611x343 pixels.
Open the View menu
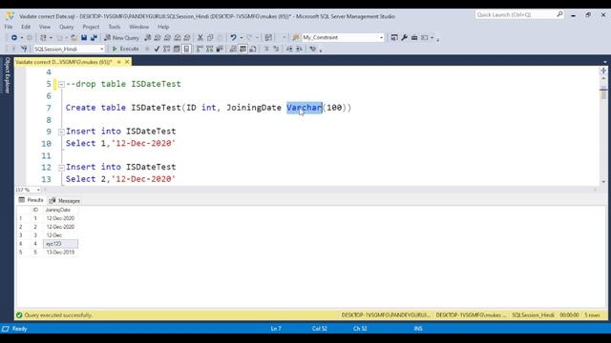pos(45,27)
